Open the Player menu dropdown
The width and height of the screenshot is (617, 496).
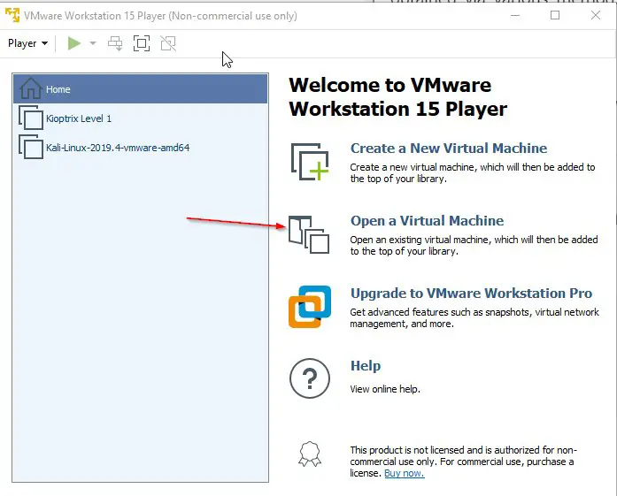(28, 43)
